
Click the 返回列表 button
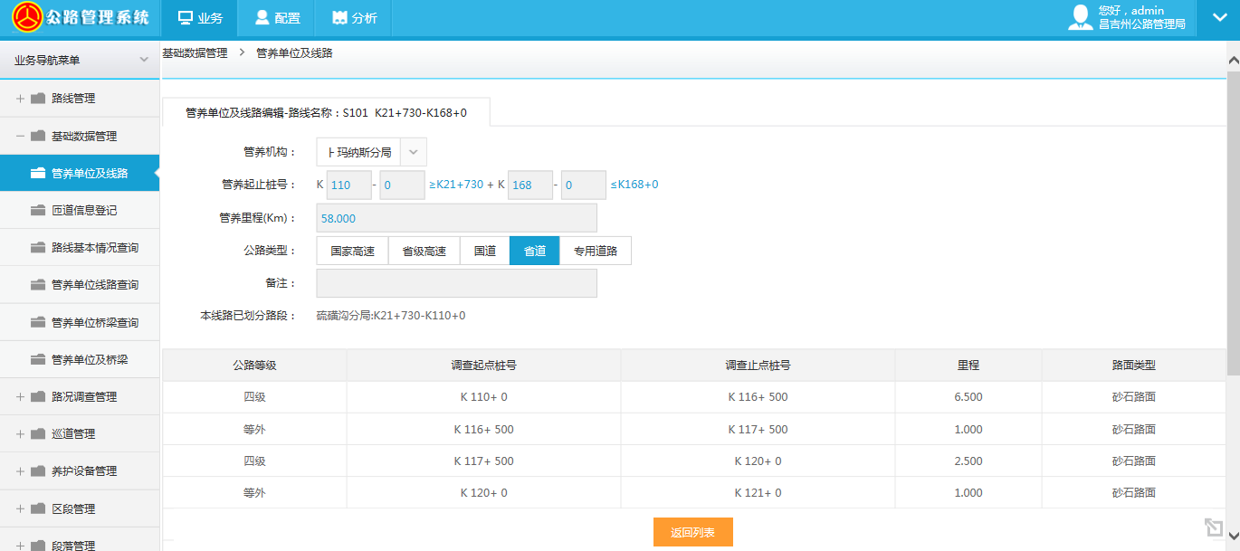click(x=692, y=532)
